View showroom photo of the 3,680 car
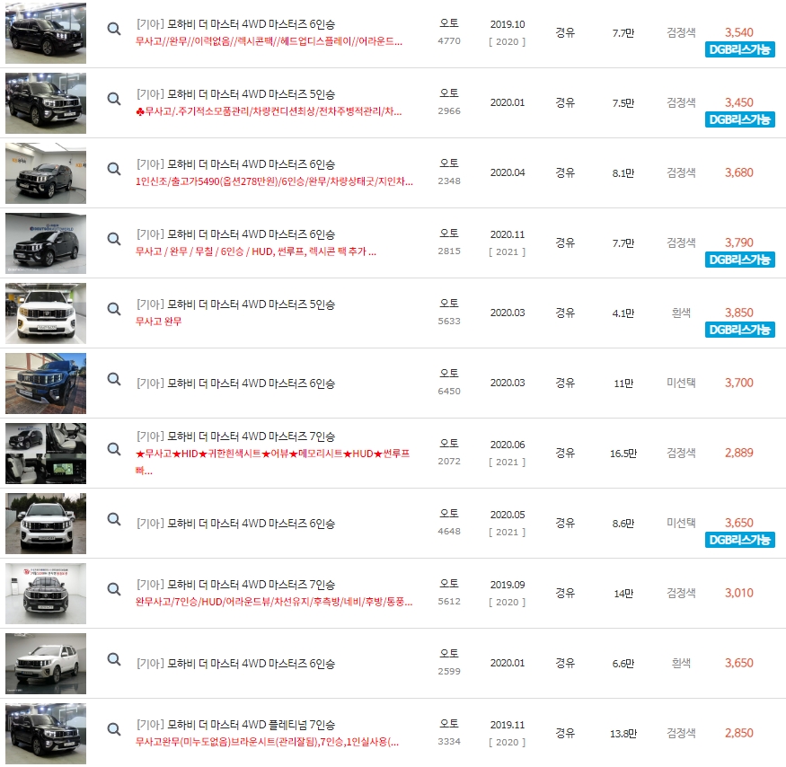This screenshot has height=767, width=786. pos(46,173)
